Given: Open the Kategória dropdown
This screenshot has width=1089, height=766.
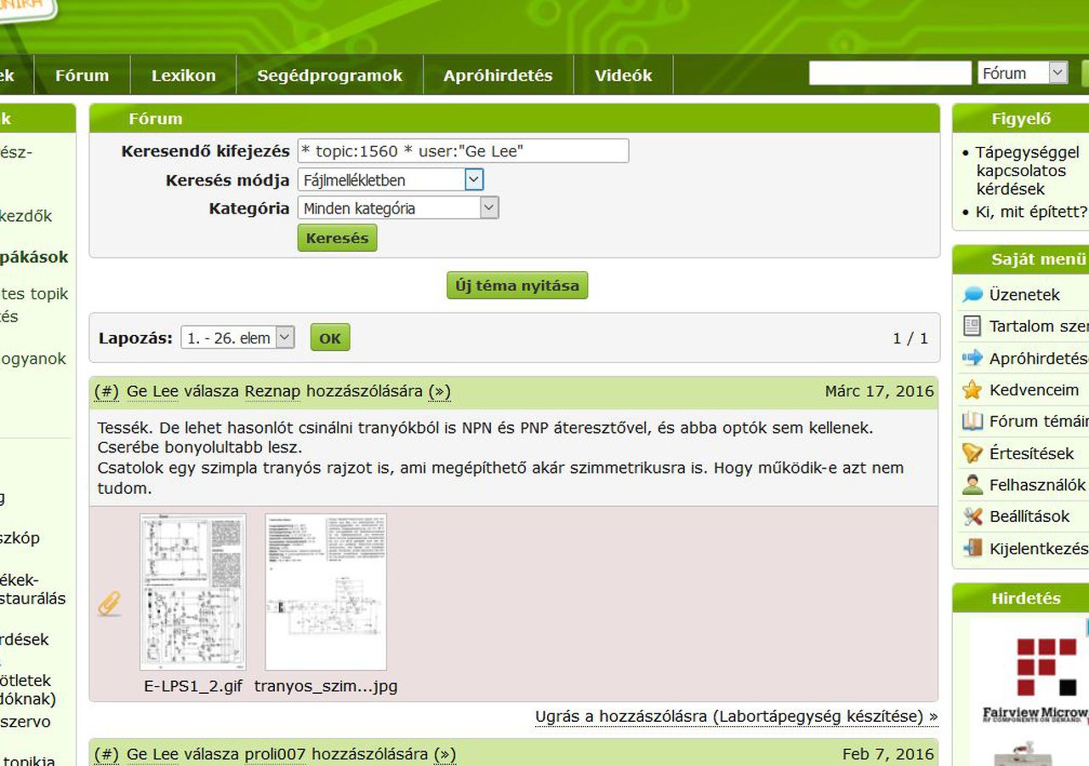Looking at the screenshot, I should (398, 207).
